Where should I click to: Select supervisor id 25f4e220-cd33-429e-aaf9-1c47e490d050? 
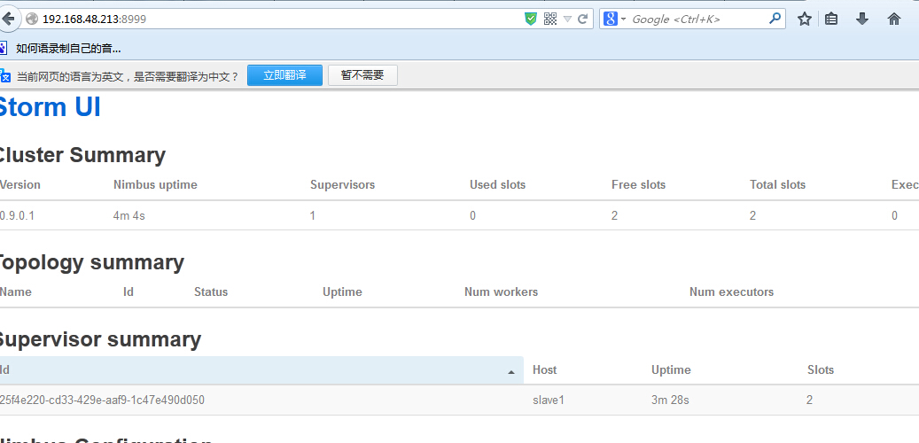[102, 400]
